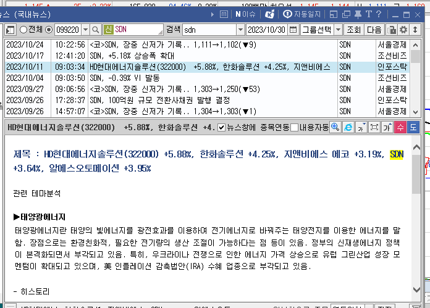Open settings gear icon

tap(403, 30)
